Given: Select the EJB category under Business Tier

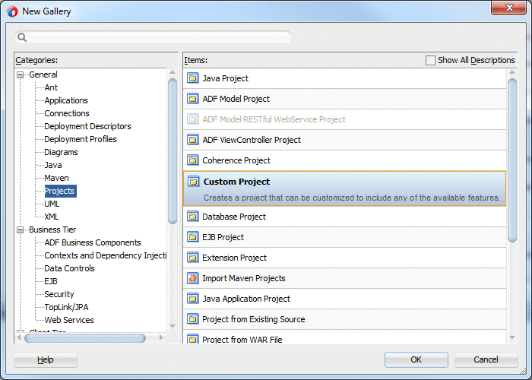Looking at the screenshot, I should (51, 281).
